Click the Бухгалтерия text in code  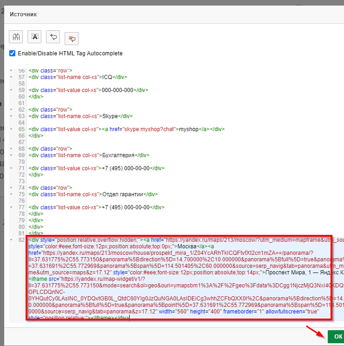[119, 155]
